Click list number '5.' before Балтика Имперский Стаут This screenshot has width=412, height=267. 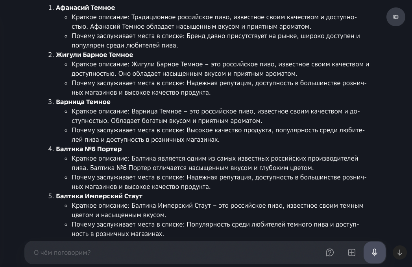point(51,196)
